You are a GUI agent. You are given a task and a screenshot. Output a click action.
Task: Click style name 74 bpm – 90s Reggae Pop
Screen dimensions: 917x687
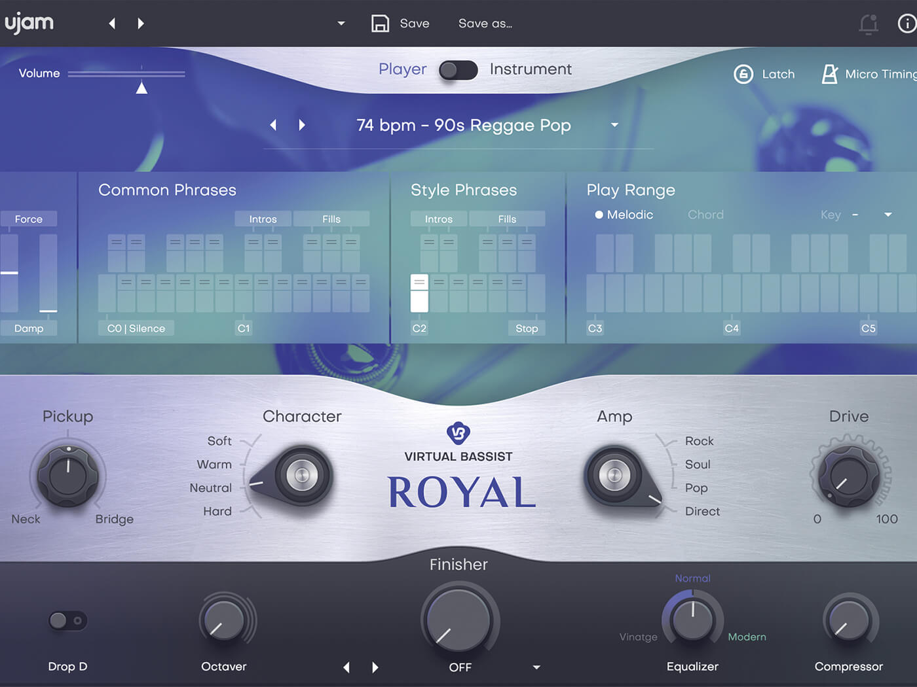coord(464,125)
